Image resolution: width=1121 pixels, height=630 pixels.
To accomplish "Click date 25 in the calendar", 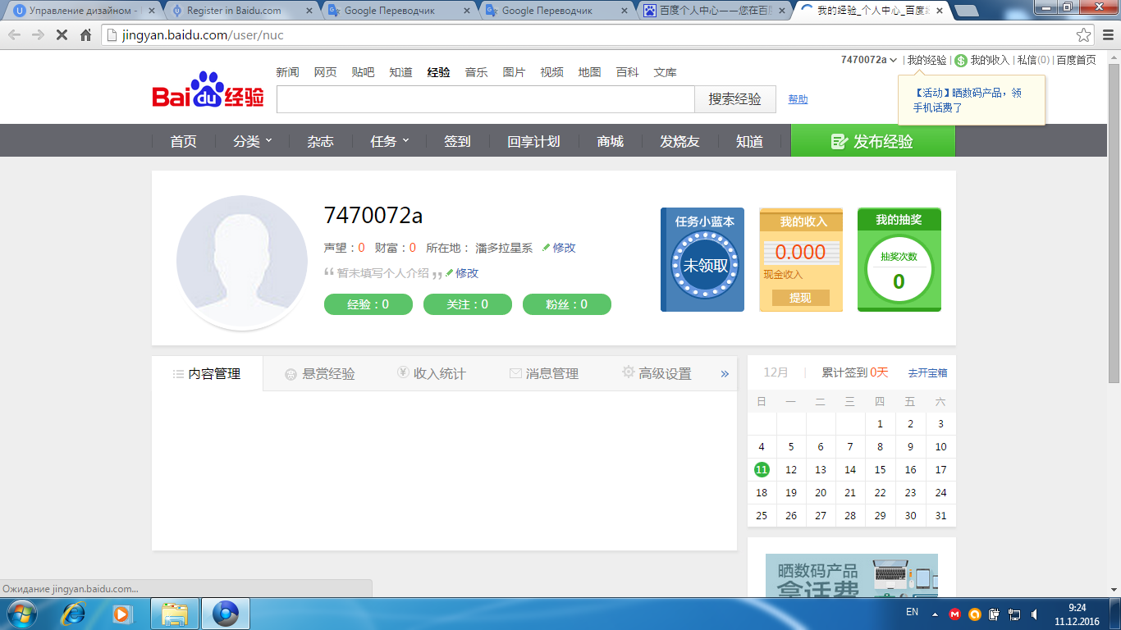I will point(762,515).
